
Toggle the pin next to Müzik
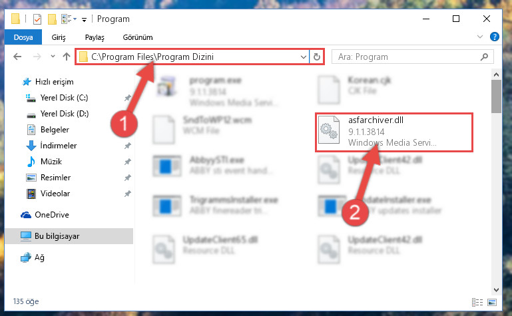pos(128,162)
